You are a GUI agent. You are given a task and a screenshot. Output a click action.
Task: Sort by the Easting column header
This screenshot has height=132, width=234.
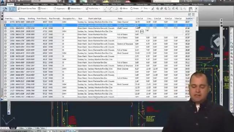[22, 19]
